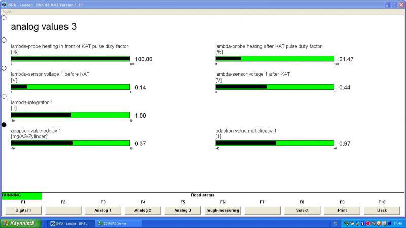The image size is (406, 228).
Task: Click the filled radio button beside adaption value additiv 1
Action: [4, 124]
